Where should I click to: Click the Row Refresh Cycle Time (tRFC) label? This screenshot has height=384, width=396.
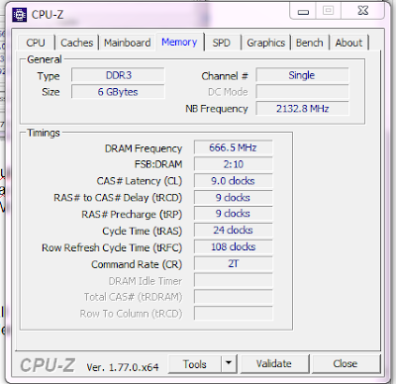[x=112, y=247]
